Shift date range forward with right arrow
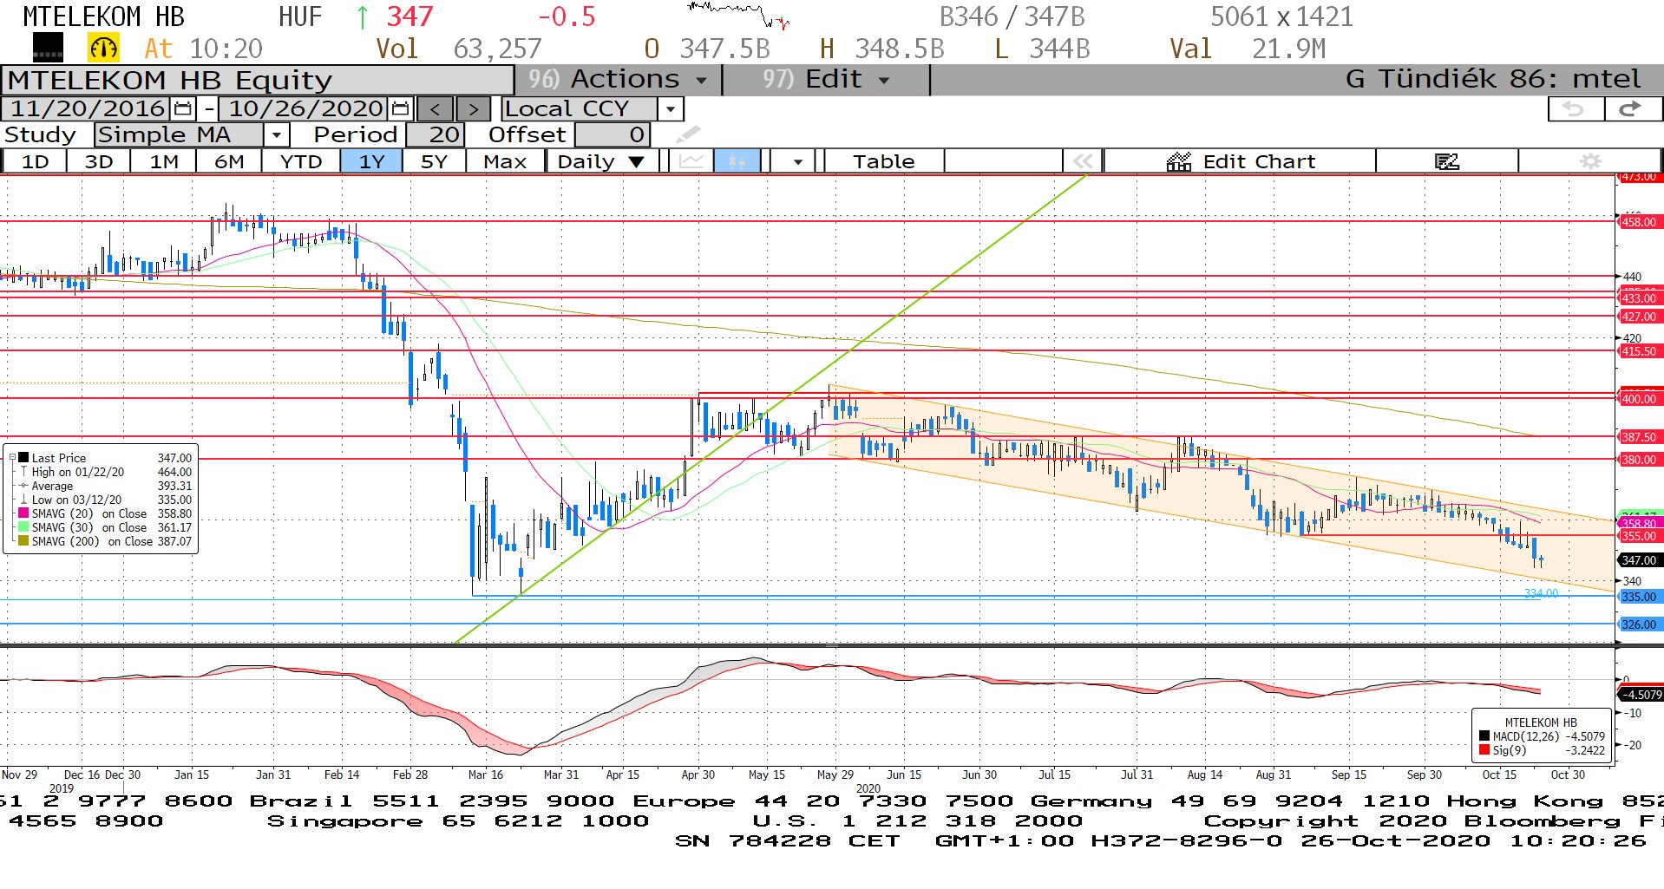Screen dimensions: 1664x889 pyautogui.click(x=473, y=109)
